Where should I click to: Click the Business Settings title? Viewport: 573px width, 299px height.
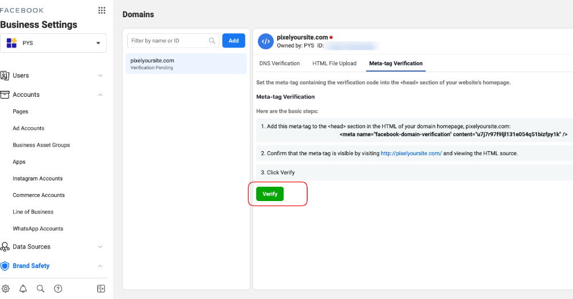(39, 25)
